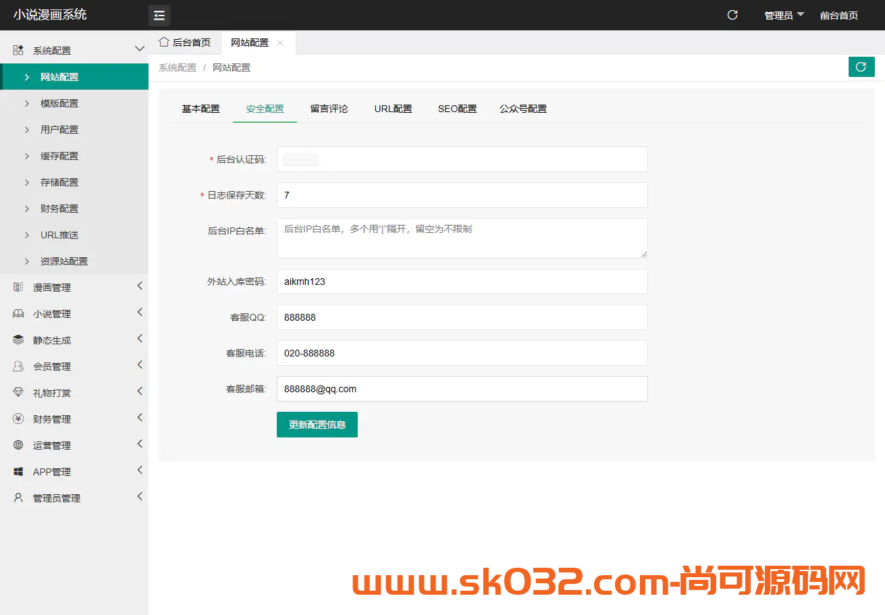The height and width of the screenshot is (615, 885).
Task: Expand the 管理员管理 chevron arrow
Action: pyautogui.click(x=140, y=497)
